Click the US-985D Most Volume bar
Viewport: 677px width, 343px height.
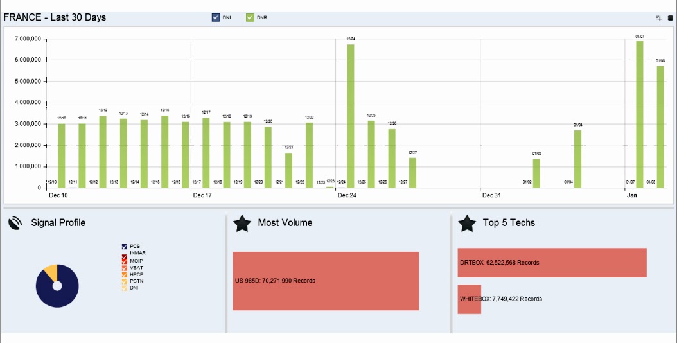(326, 281)
